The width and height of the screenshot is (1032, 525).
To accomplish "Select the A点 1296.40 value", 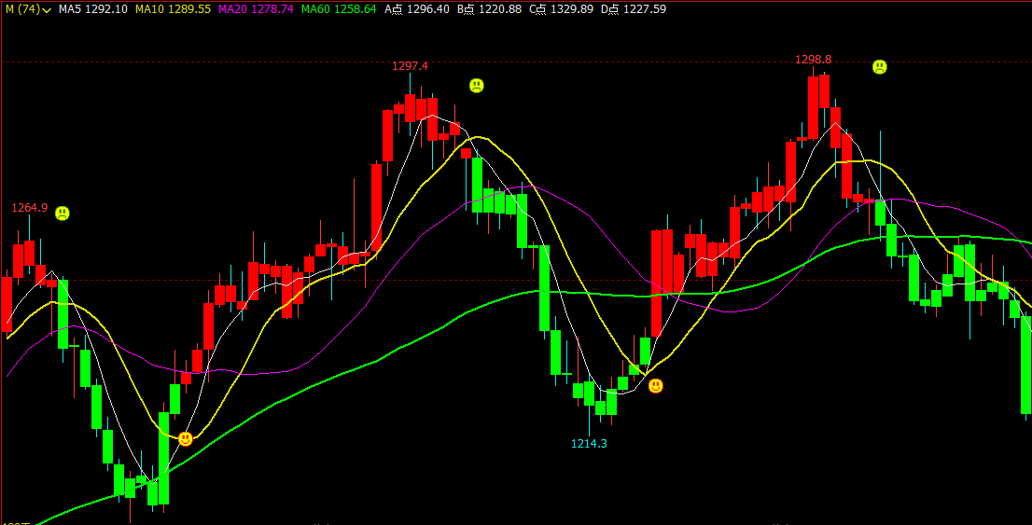I will (417, 9).
